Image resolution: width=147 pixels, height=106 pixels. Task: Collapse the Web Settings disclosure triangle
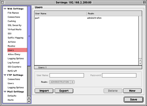[5, 9]
